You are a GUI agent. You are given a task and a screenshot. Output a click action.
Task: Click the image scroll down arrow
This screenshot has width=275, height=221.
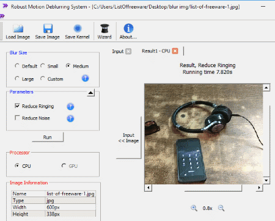[266, 180]
